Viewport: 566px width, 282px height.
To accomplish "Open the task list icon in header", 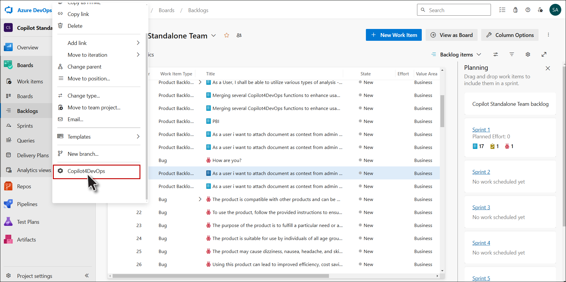I will tap(502, 10).
